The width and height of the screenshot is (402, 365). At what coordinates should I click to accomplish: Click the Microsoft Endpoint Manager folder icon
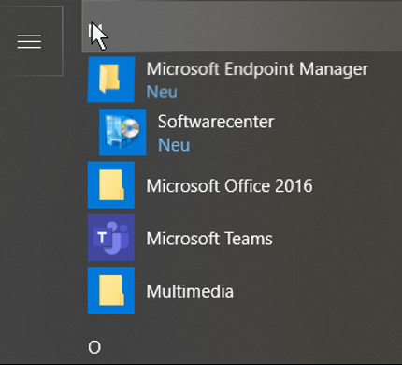111,80
